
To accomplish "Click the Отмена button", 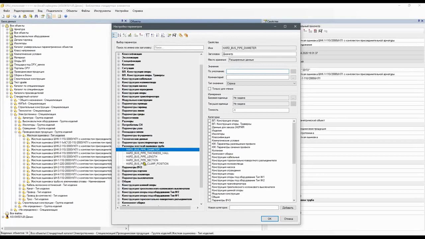I will tap(289, 219).
